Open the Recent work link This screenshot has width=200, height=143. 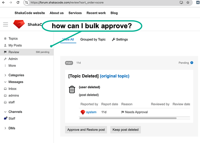click(x=96, y=13)
